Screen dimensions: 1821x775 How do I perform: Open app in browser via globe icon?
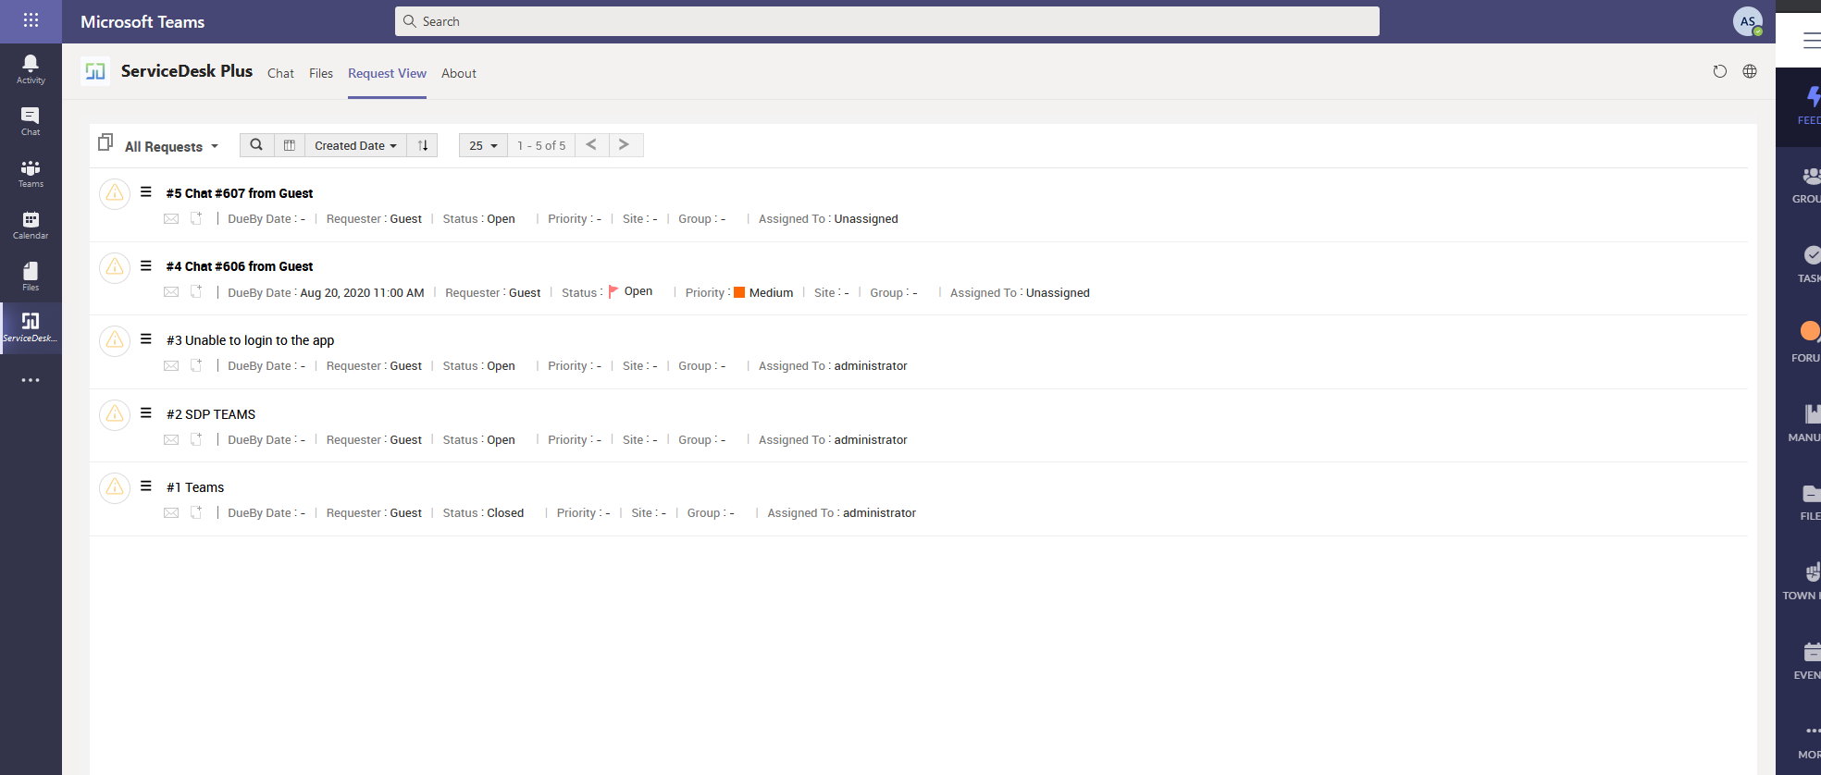(1749, 71)
